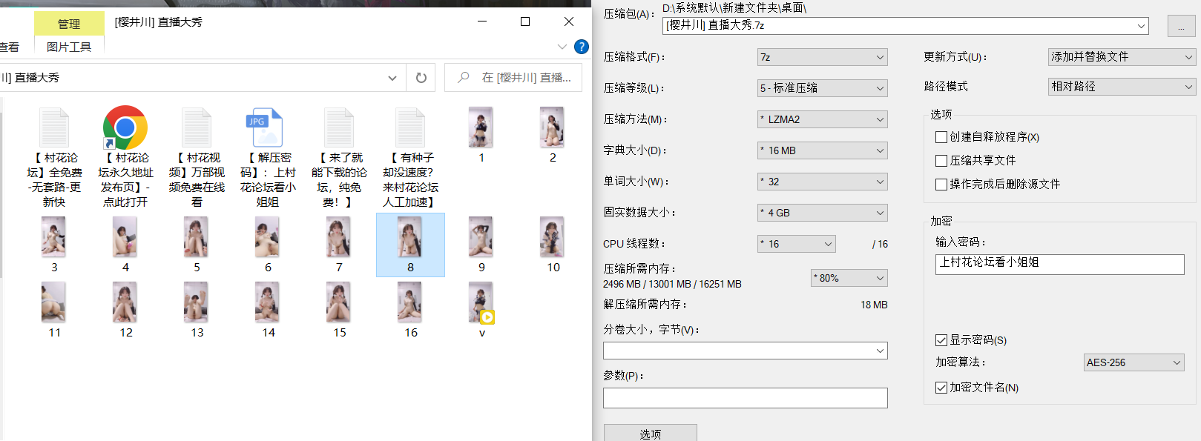Image resolution: width=1201 pixels, height=441 pixels.
Task: Select the text file 【有种子却没速度?
Action: coord(410,158)
